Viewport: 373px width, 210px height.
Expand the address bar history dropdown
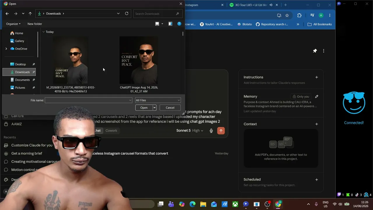coord(118,13)
